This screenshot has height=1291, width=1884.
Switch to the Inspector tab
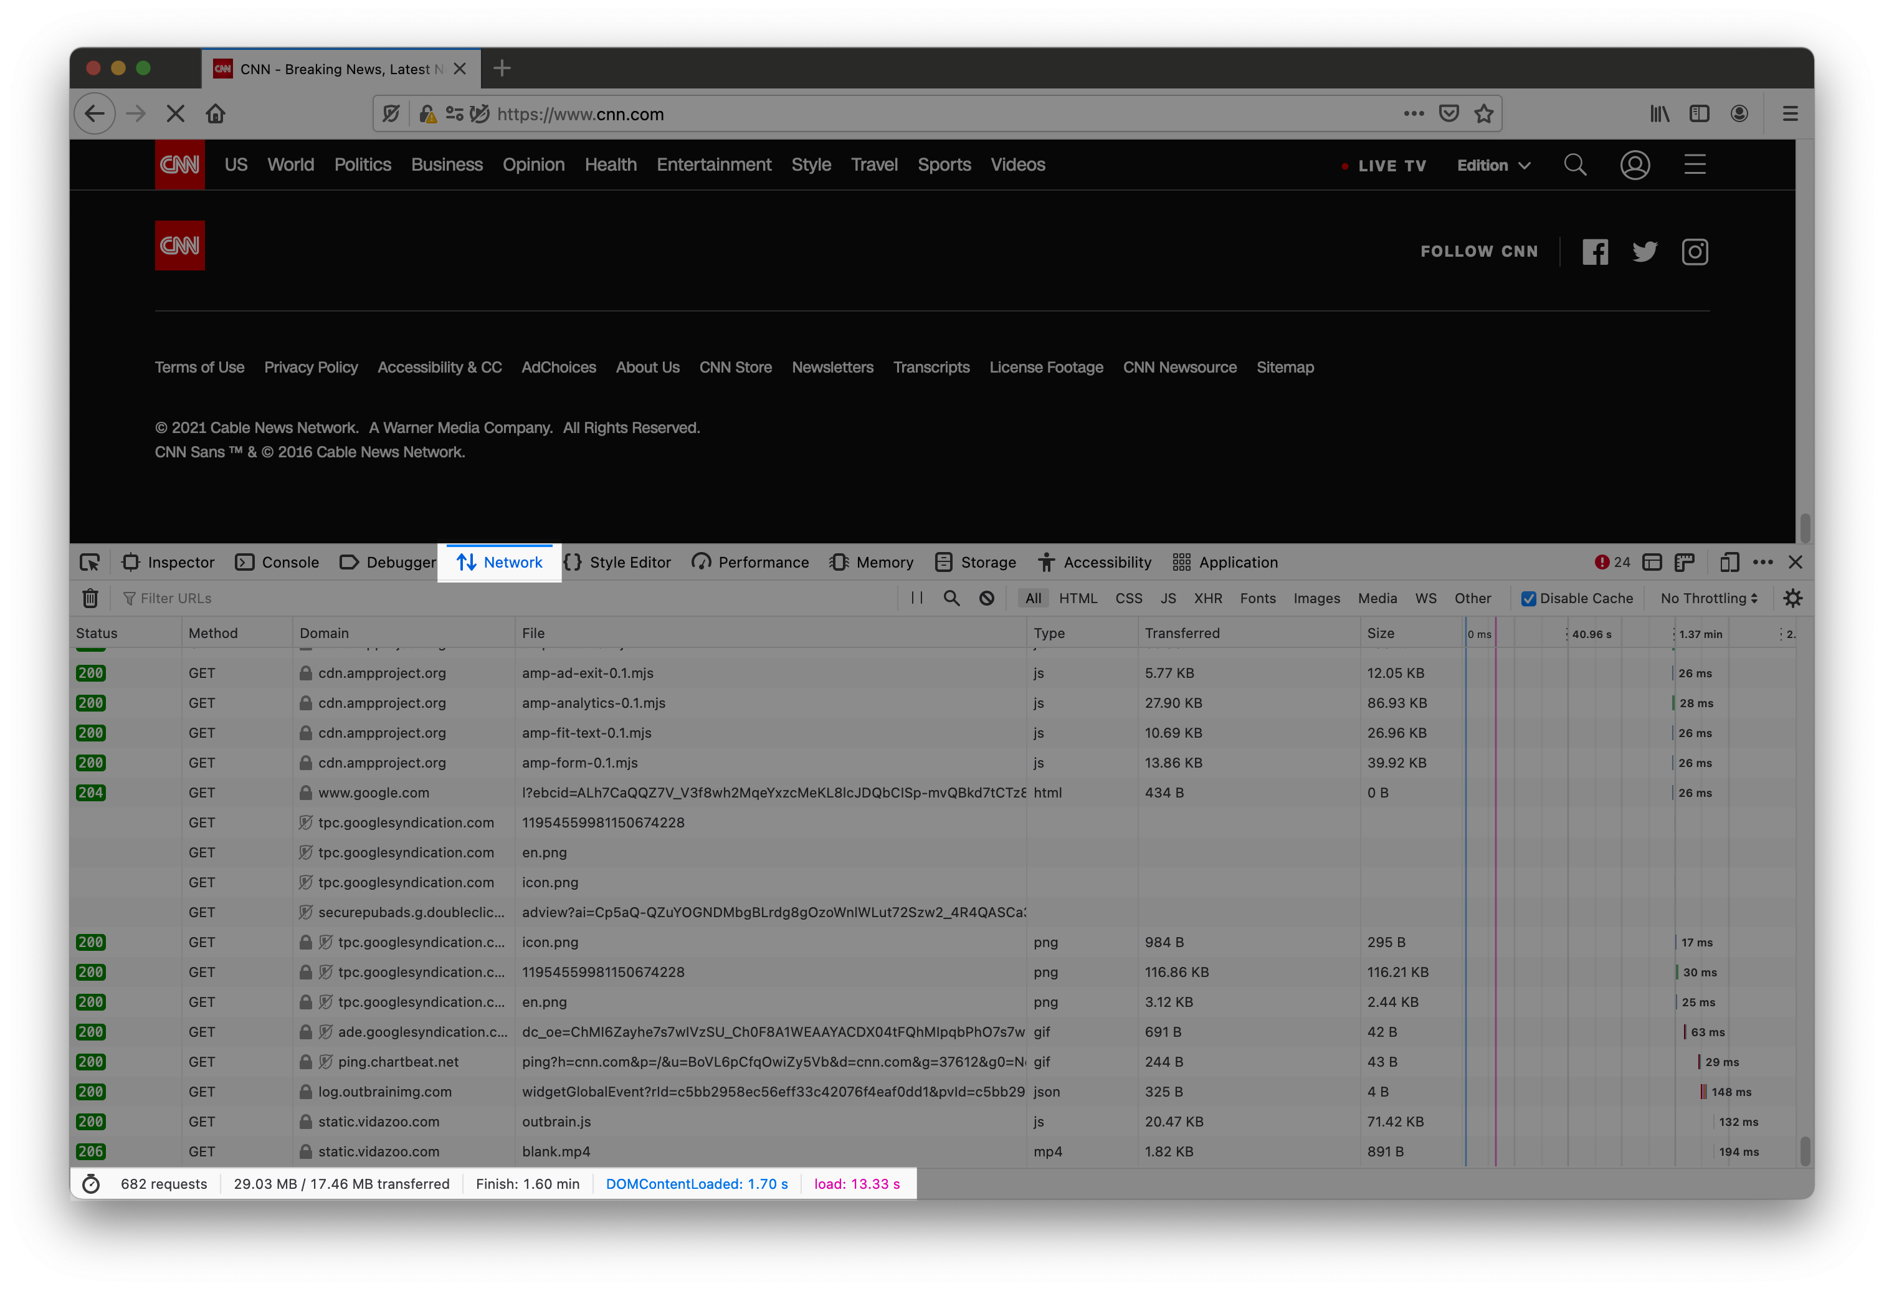[x=169, y=563]
